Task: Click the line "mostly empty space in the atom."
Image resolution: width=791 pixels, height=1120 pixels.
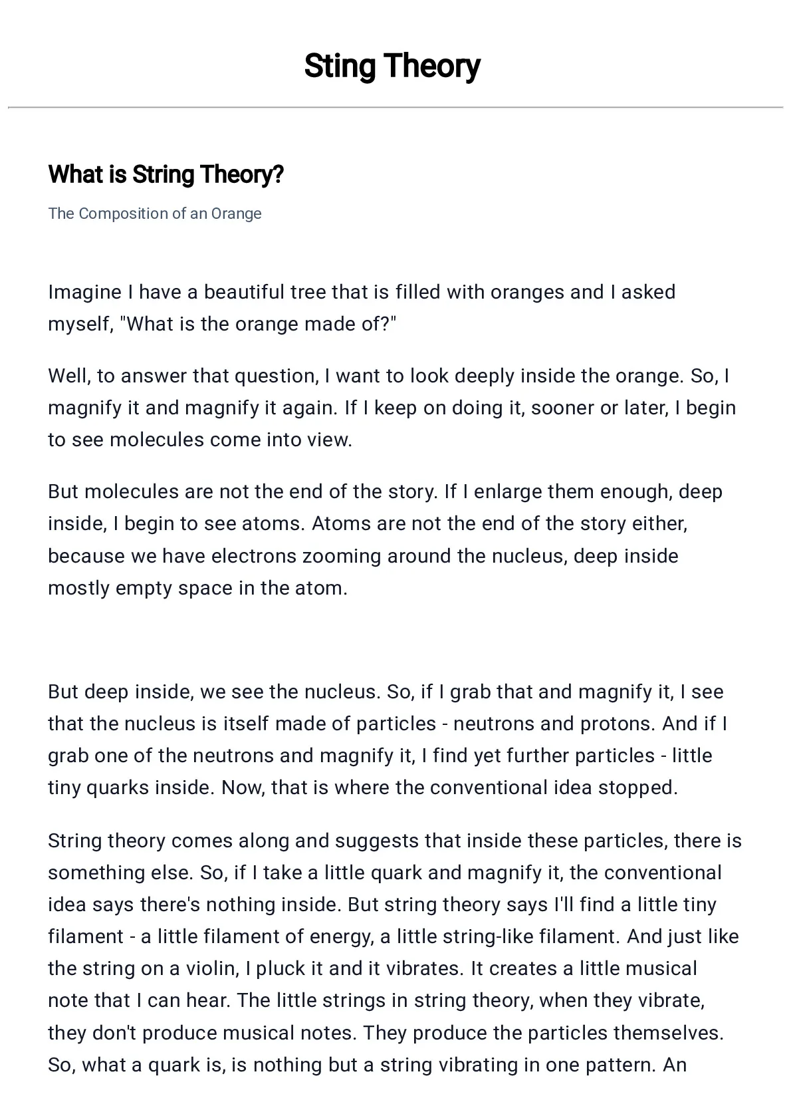Action: (198, 588)
